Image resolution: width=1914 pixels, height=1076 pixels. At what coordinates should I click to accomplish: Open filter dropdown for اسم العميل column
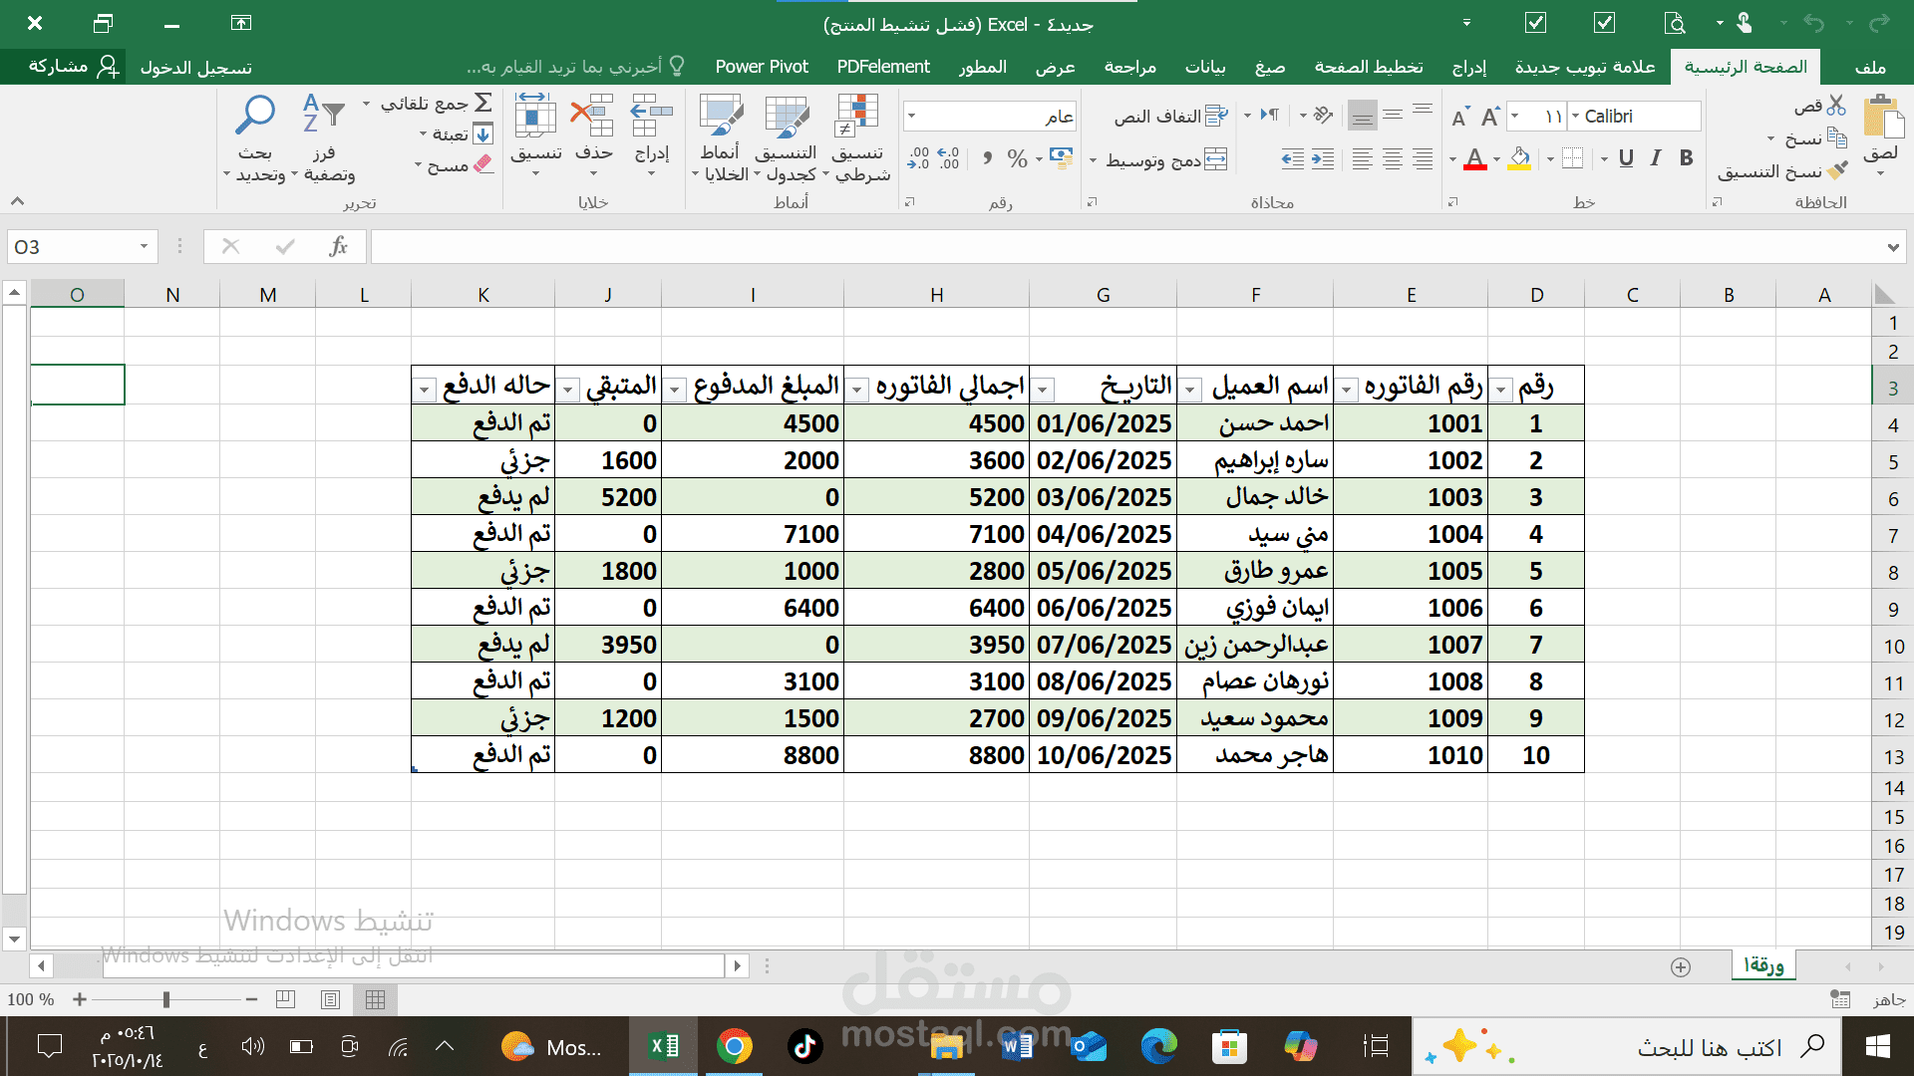(1190, 390)
